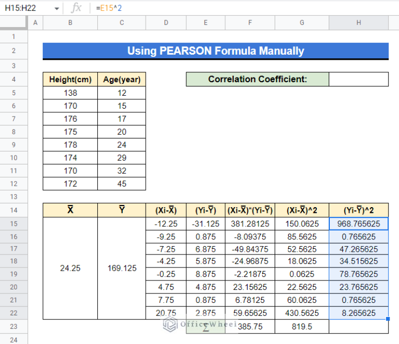The image size is (399, 344).
Task: Select cell with value 968.765625
Action: click(358, 224)
